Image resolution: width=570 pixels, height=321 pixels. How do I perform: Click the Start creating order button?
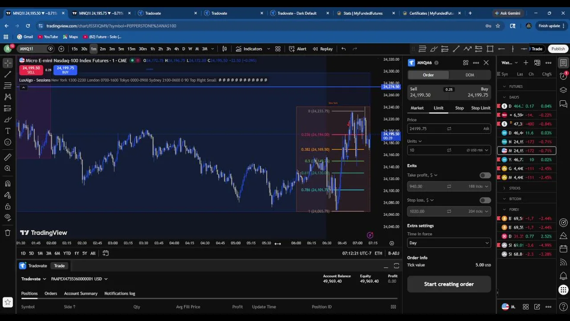(x=449, y=284)
